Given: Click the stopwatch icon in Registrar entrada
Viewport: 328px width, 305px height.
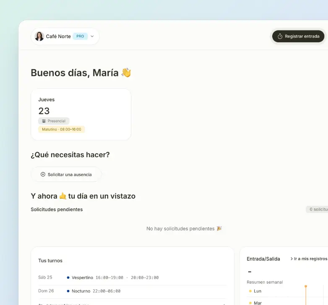Looking at the screenshot, I should (x=280, y=36).
